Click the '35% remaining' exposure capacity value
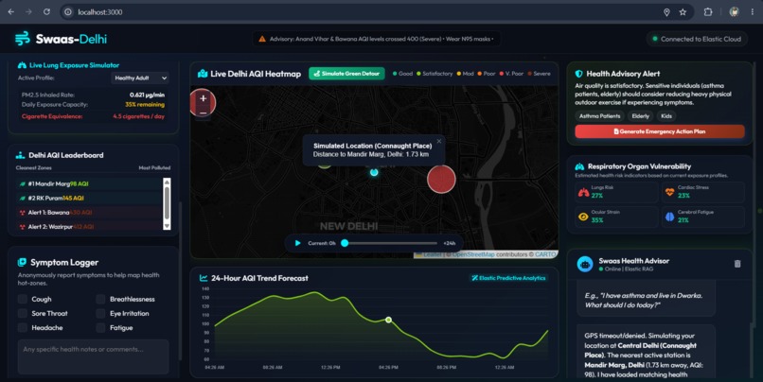Screen dimensions: 763x382 (x=145, y=105)
